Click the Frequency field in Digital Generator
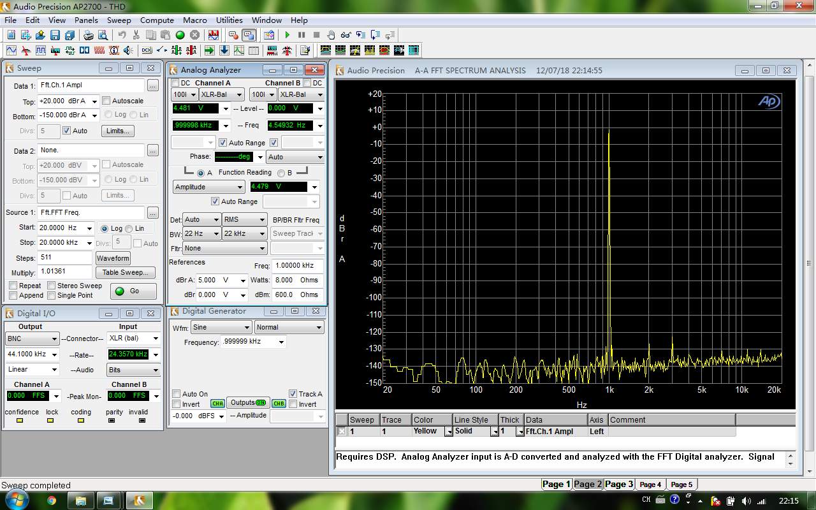The width and height of the screenshot is (816, 510). point(249,342)
